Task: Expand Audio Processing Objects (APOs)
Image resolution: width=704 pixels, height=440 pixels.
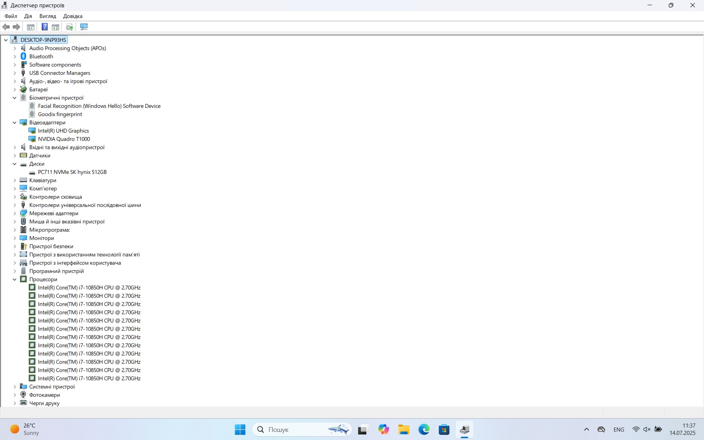Action: coord(15,48)
